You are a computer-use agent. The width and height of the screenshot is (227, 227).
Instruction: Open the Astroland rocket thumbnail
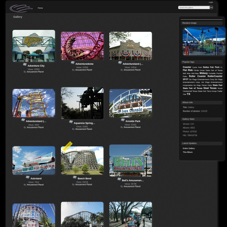coord(34,160)
